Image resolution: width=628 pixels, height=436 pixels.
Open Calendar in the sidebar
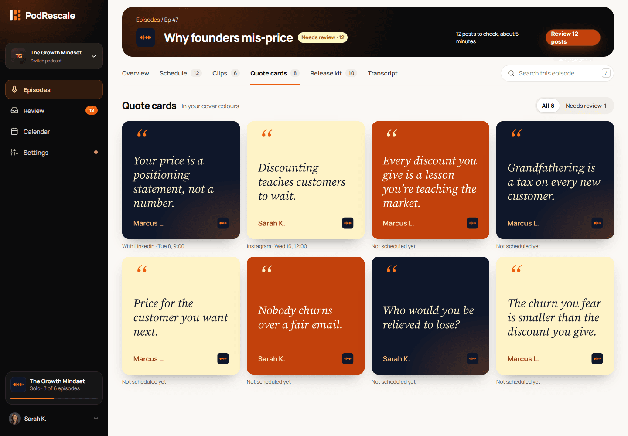(54, 131)
